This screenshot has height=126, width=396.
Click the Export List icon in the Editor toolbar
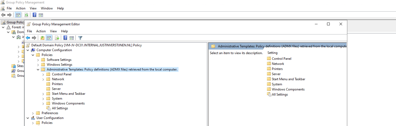click(57, 38)
